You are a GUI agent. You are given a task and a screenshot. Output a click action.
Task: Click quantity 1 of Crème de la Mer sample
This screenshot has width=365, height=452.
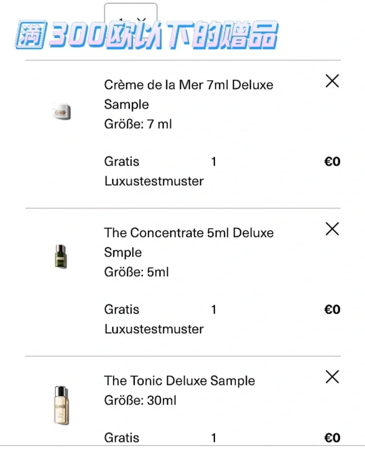point(214,162)
